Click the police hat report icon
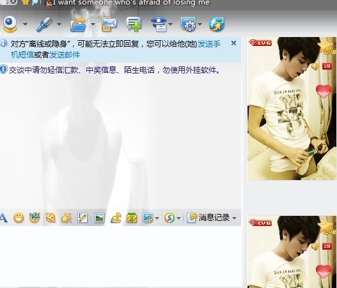The image size is (337, 288). (x=159, y=24)
